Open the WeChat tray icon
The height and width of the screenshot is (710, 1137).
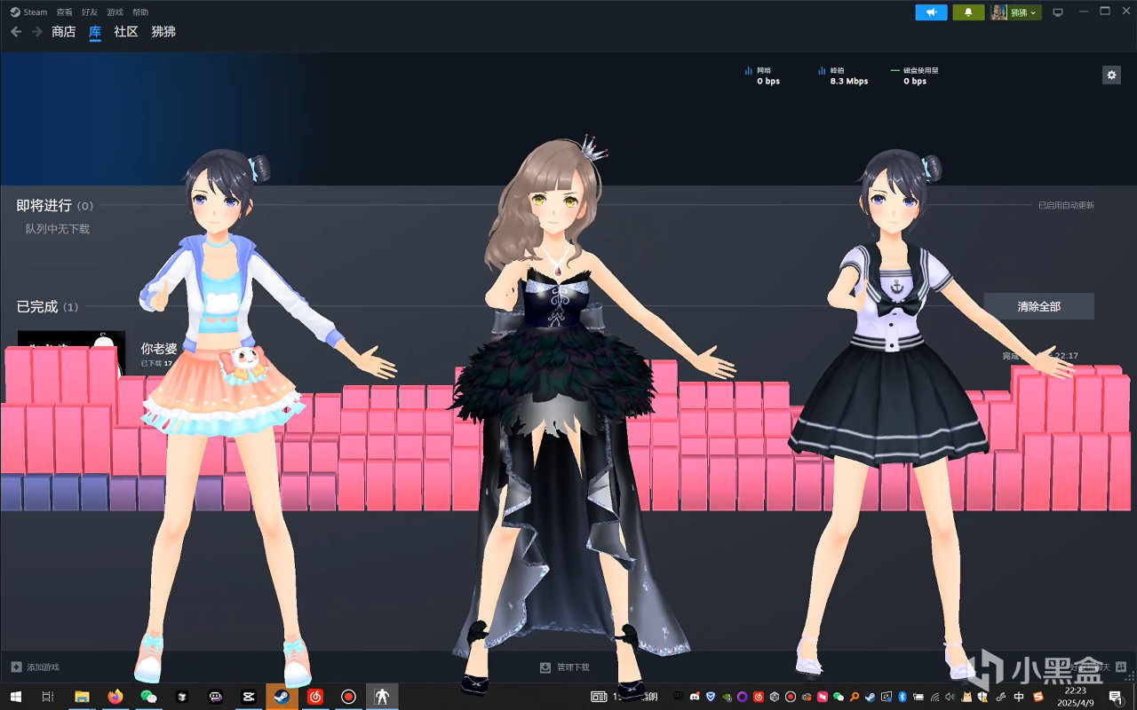pyautogui.click(x=838, y=697)
